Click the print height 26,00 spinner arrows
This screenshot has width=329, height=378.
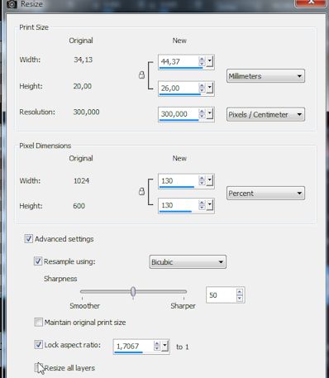pyautogui.click(x=202, y=88)
